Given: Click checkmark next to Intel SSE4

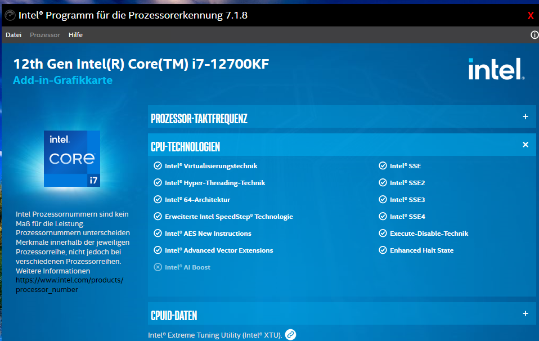Looking at the screenshot, I should tap(383, 216).
